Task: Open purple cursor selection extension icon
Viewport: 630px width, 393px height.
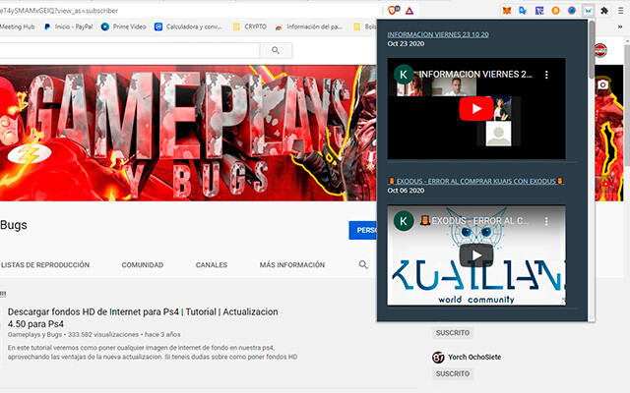Action: (539, 11)
